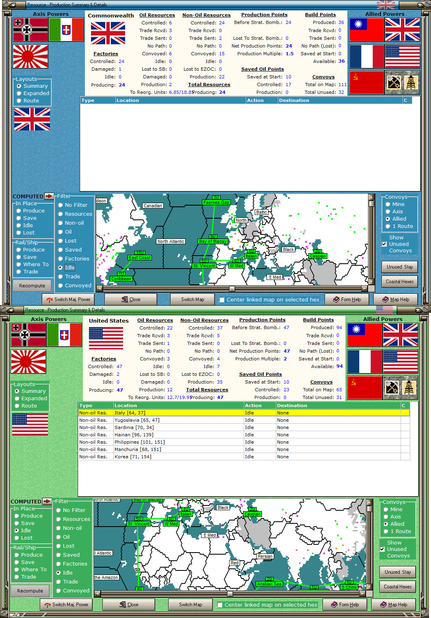Open Map Help in United States window
431x618 pixels.
[394, 605]
